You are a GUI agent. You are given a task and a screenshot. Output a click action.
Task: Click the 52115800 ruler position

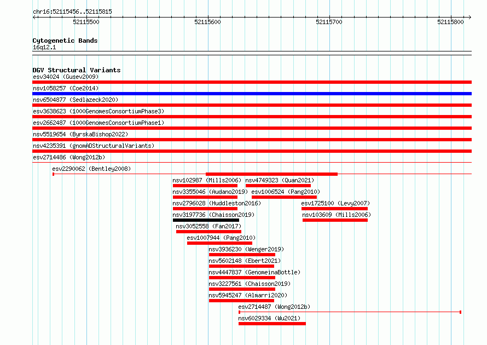(450, 22)
